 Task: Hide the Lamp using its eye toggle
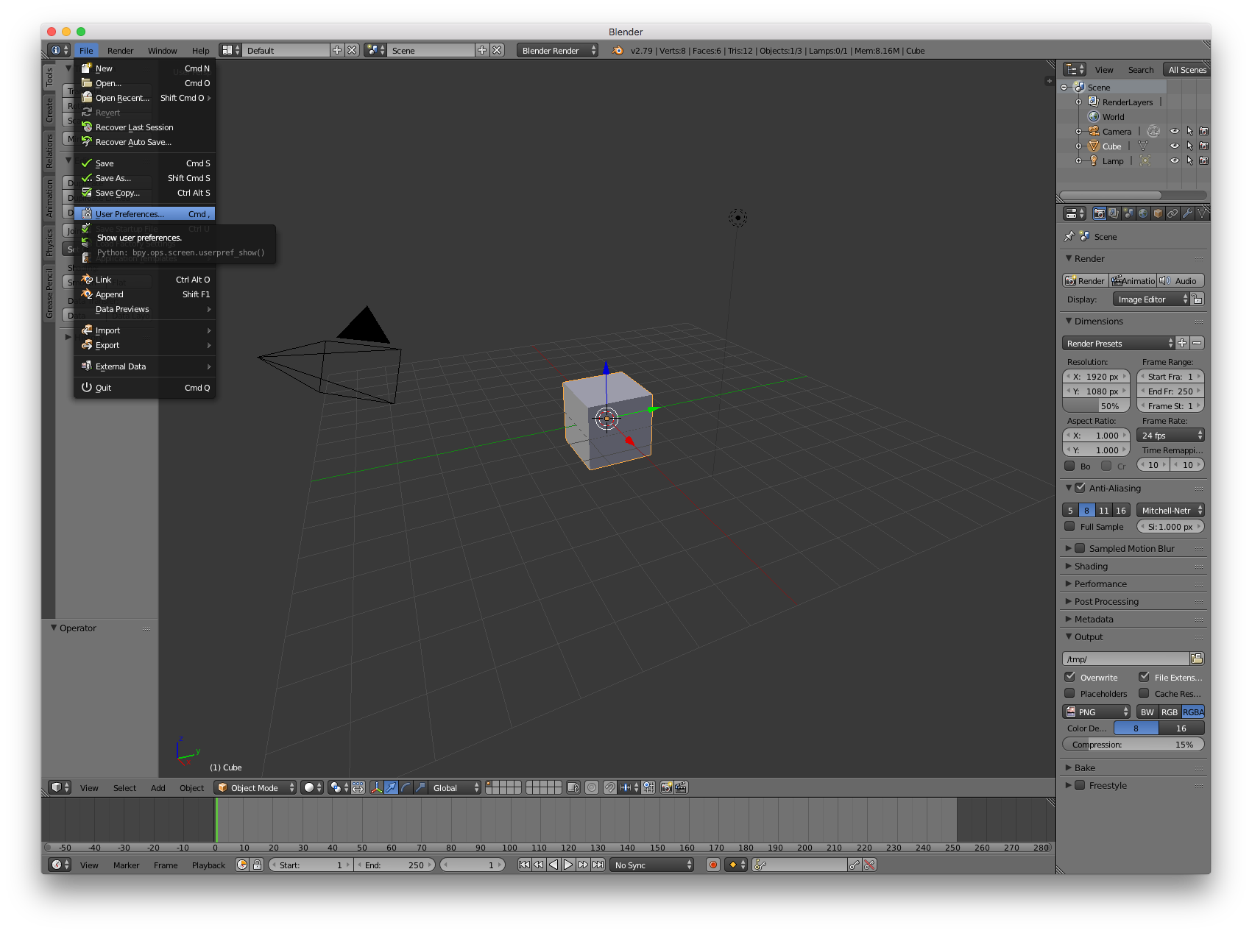click(1175, 160)
